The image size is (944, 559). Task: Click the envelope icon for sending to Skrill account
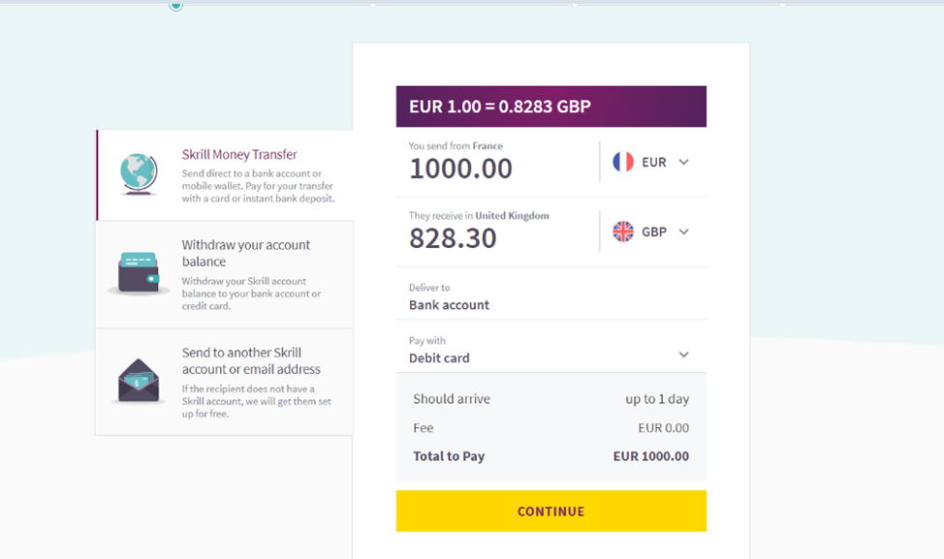(x=139, y=381)
